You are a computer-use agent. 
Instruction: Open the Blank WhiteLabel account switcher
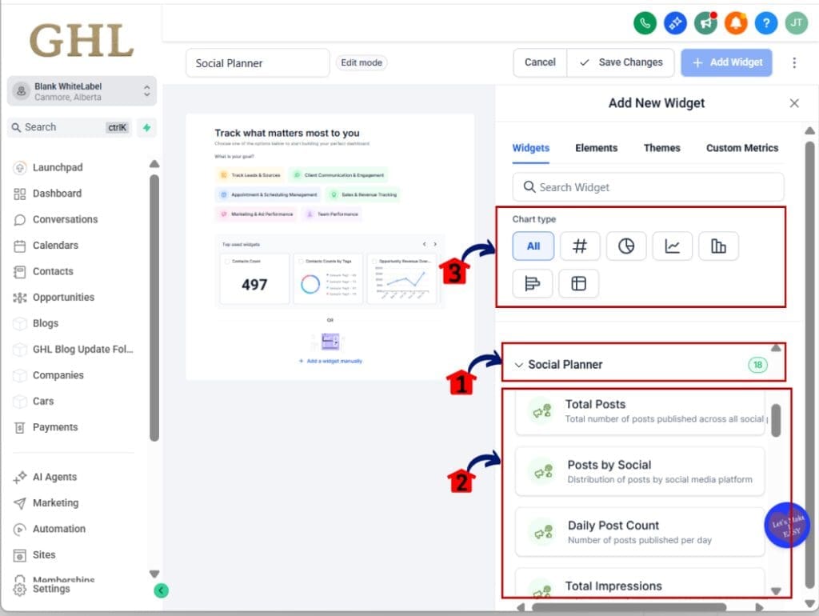pyautogui.click(x=82, y=91)
